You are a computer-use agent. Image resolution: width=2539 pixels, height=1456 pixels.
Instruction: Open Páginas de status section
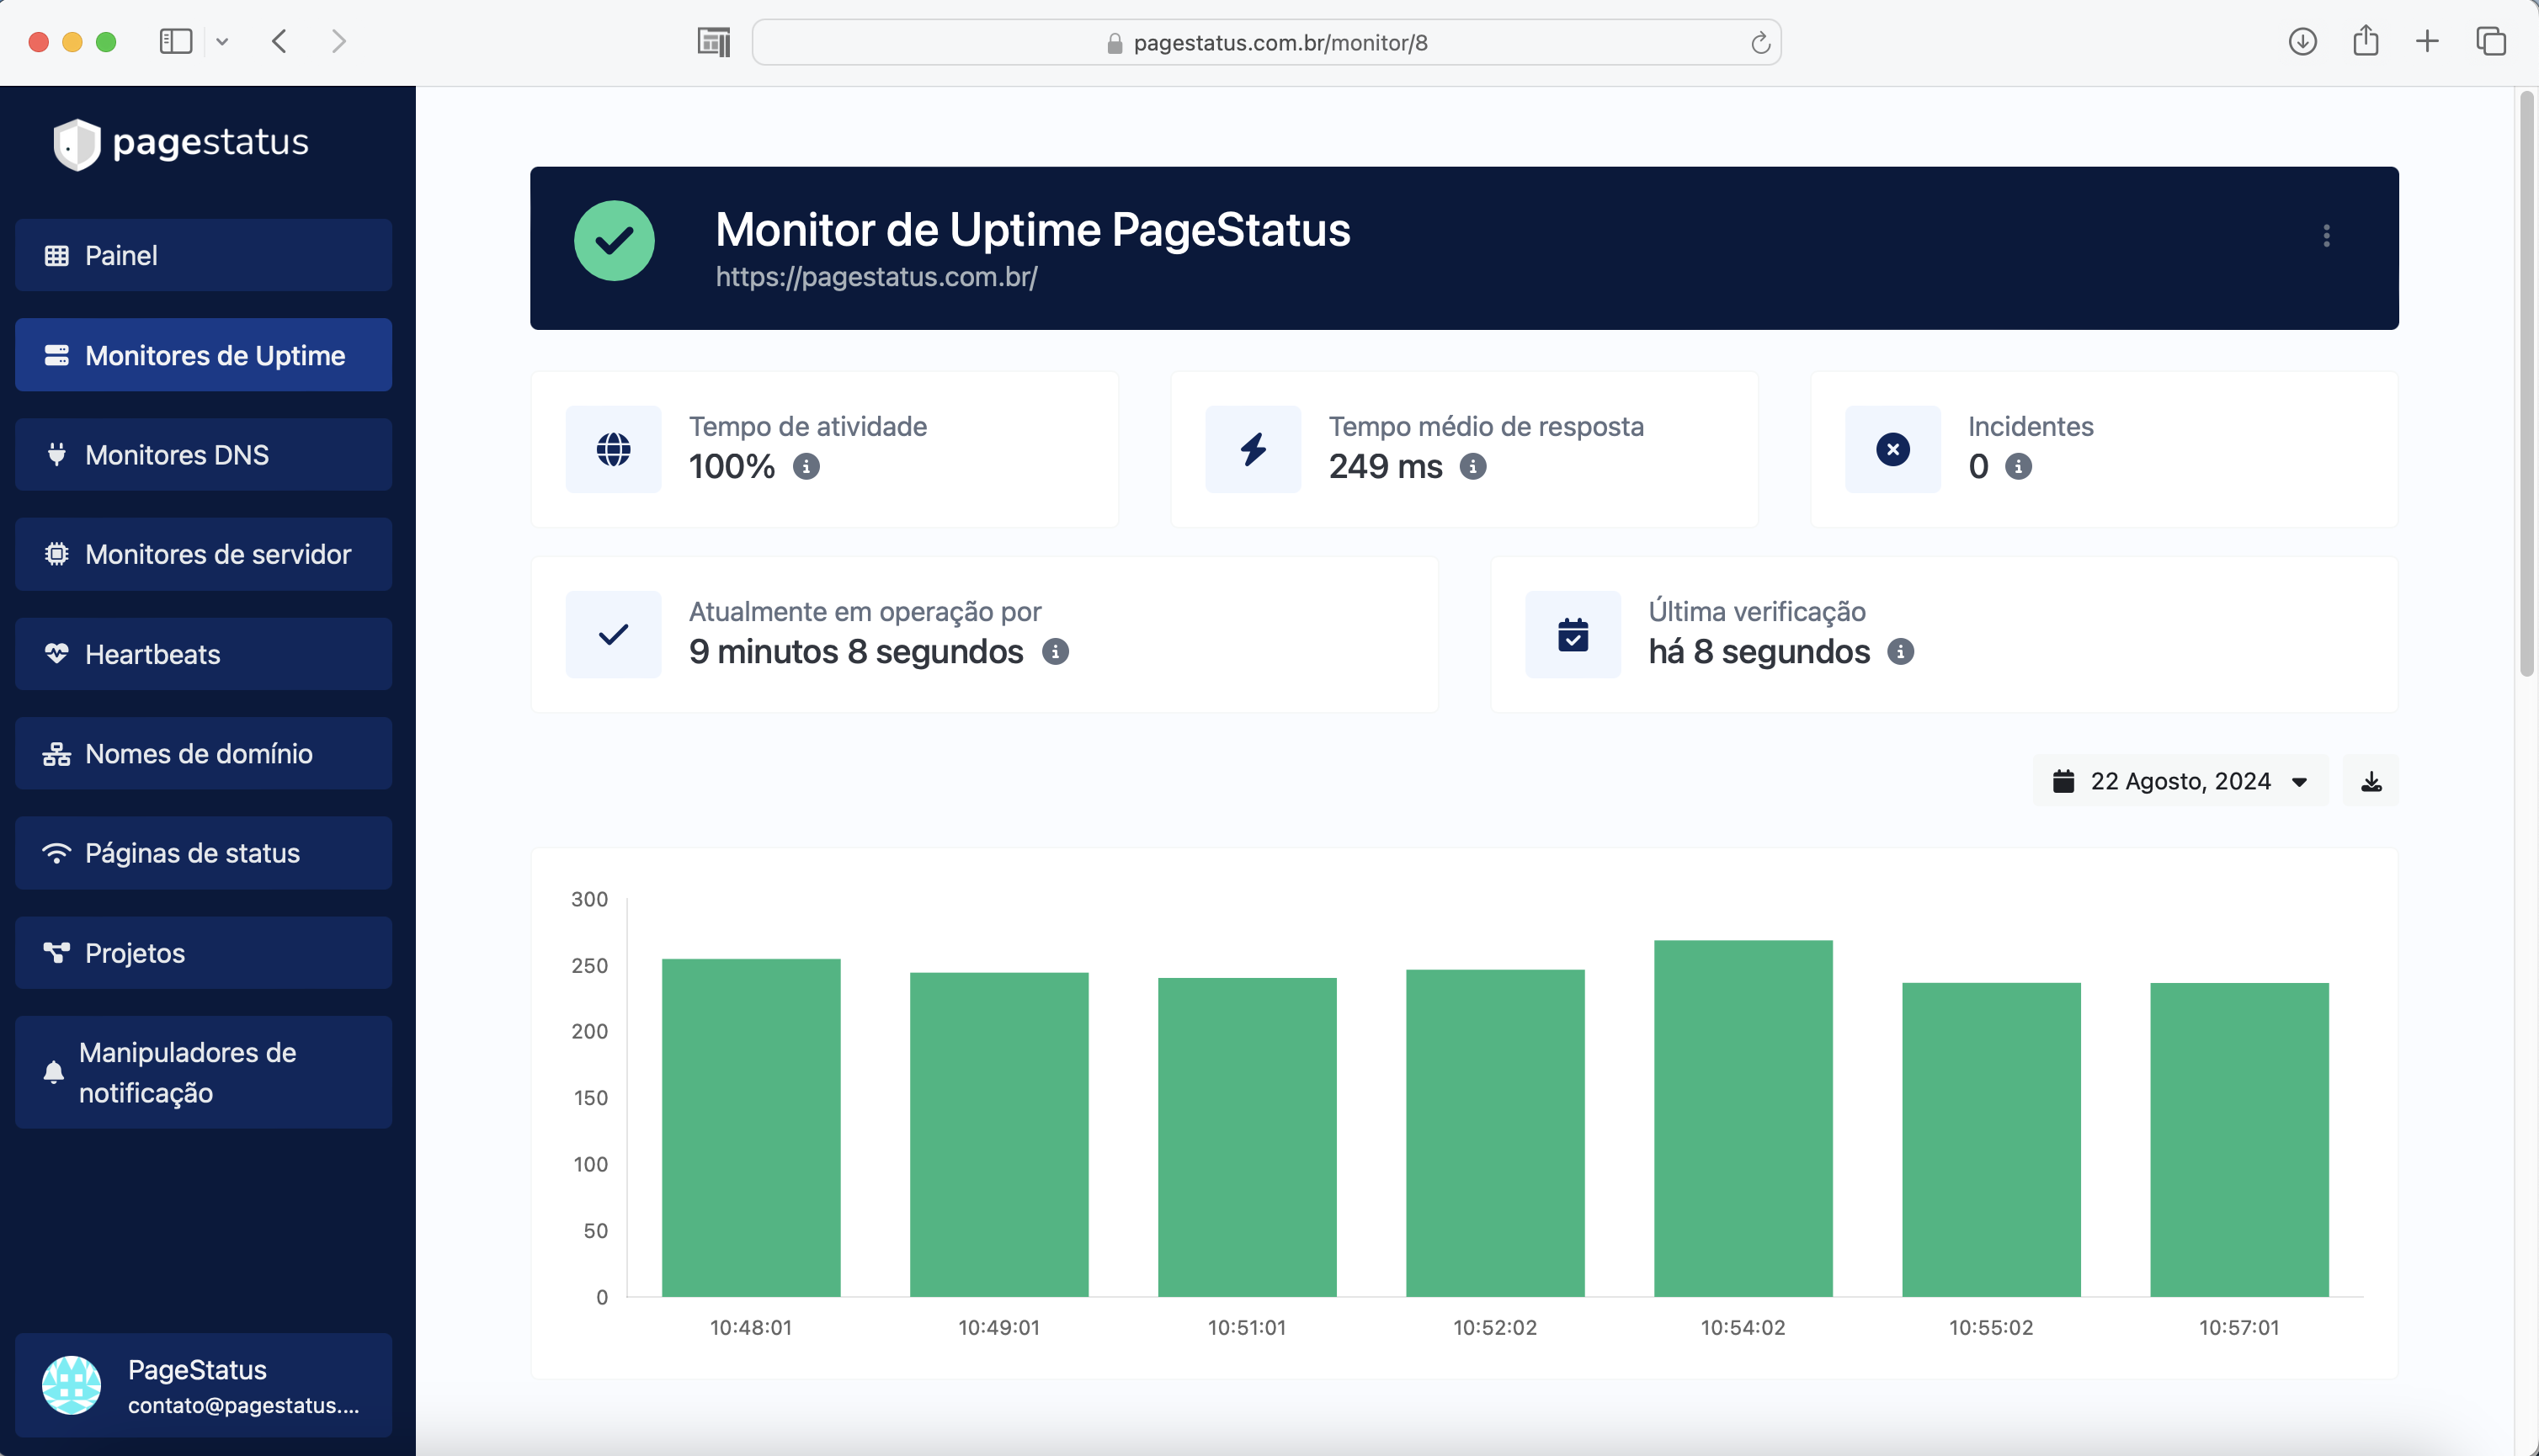point(204,853)
